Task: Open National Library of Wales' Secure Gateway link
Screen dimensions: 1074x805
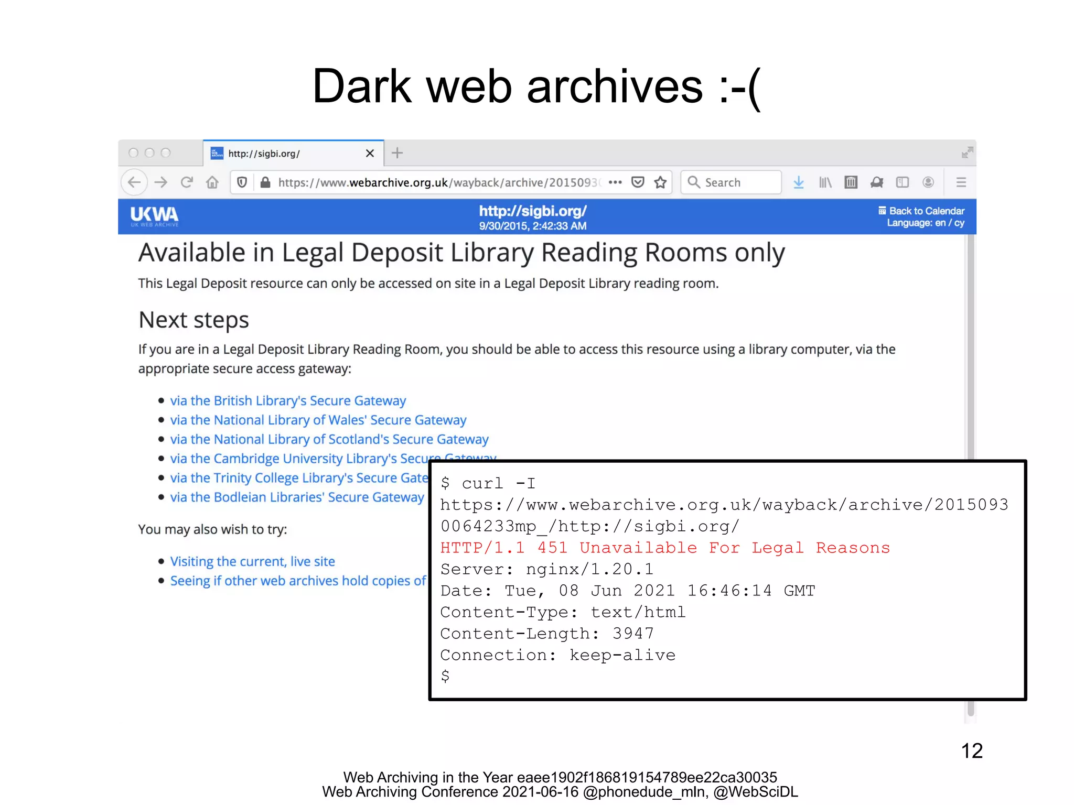Action: [x=318, y=420]
